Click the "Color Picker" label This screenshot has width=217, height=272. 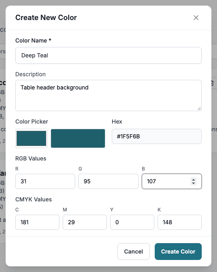[x=32, y=122]
